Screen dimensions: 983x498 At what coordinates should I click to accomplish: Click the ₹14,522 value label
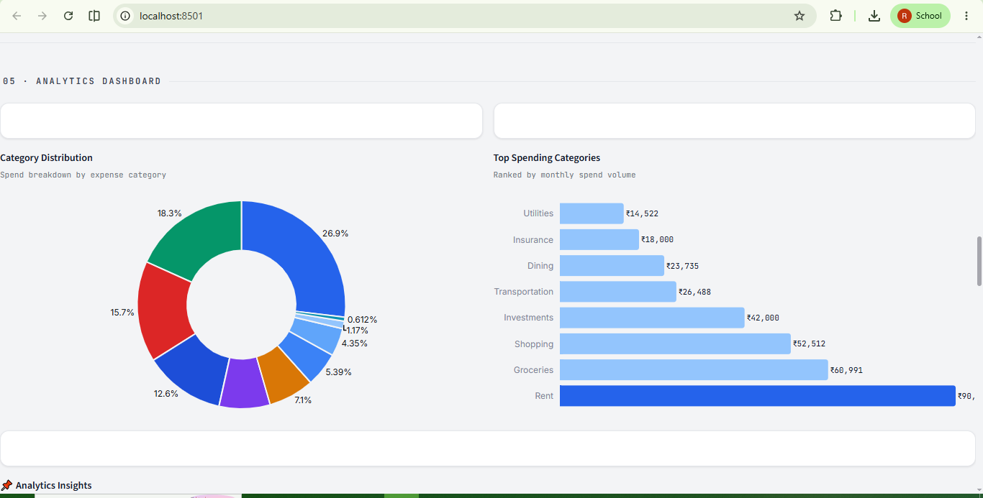642,213
